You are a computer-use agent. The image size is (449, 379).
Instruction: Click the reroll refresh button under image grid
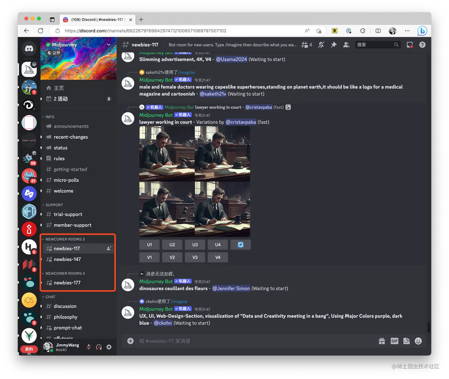coord(241,245)
